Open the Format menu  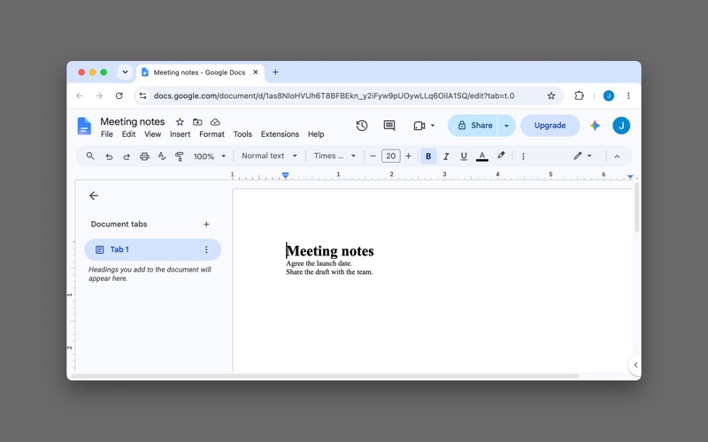point(212,134)
